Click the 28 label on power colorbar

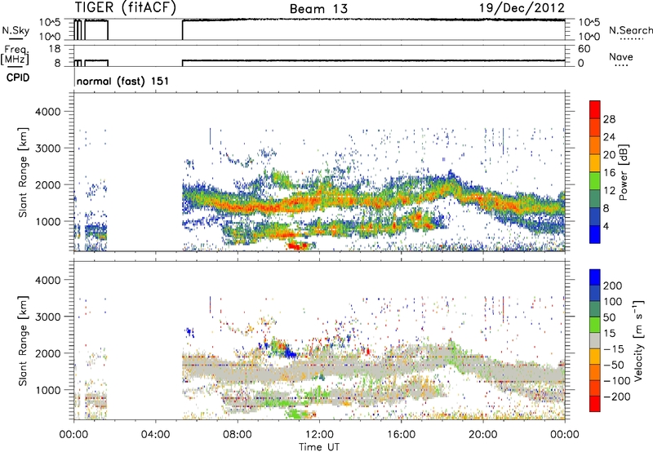click(609, 119)
